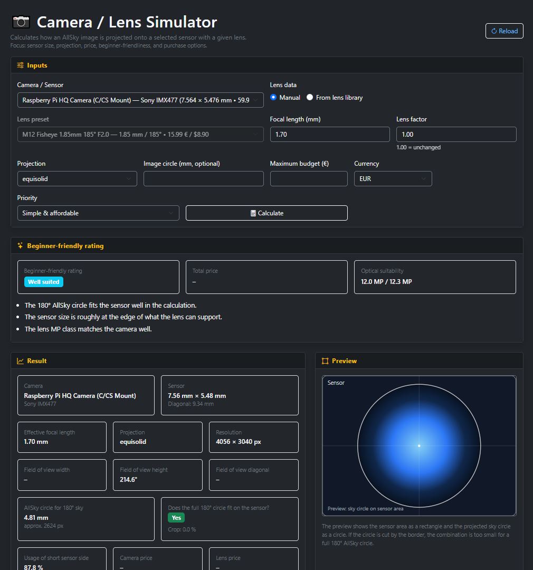Click the Lens preset selector

pos(140,134)
